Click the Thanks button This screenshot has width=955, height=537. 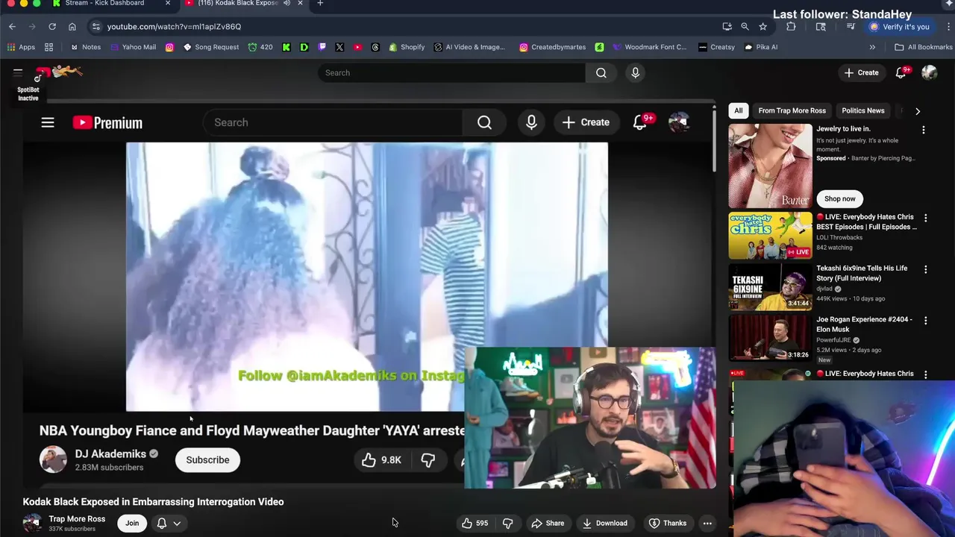click(x=667, y=523)
